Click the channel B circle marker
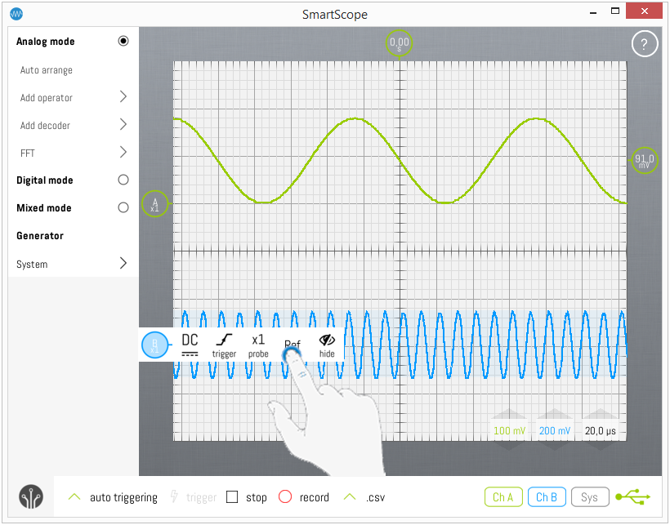Screen dimensions: 670x525 (x=154, y=345)
